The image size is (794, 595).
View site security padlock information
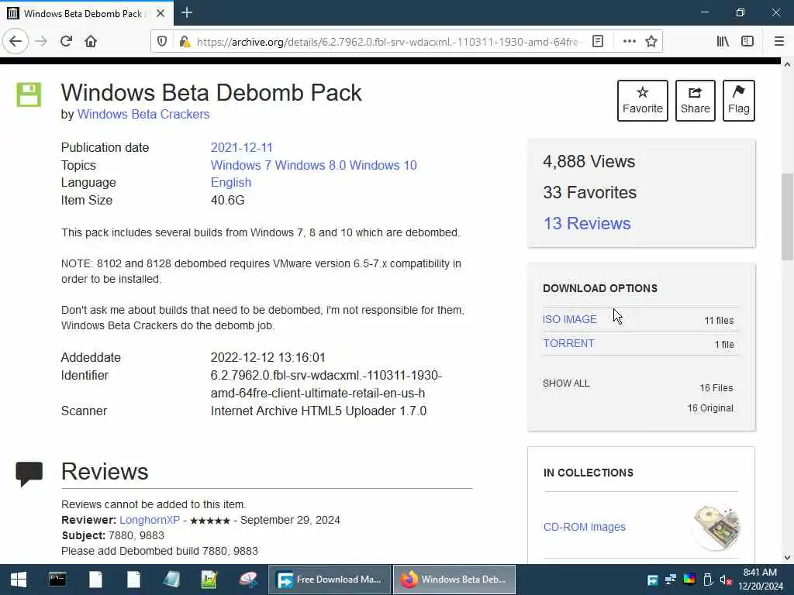[185, 42]
